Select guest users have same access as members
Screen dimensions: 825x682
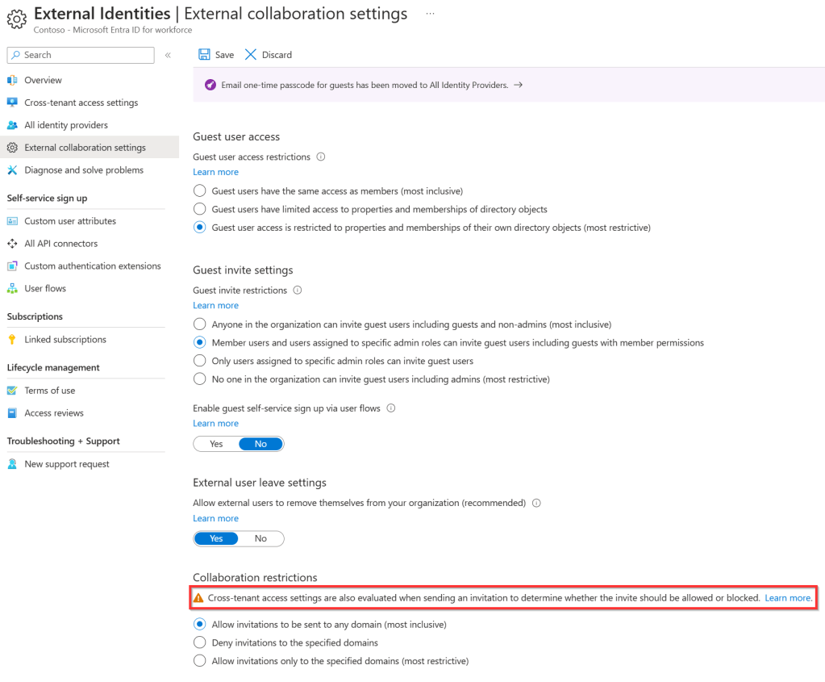click(x=199, y=190)
